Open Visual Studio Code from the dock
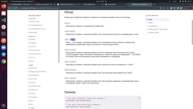Viewport: 193px width, 109px height. click(x=4, y=20)
